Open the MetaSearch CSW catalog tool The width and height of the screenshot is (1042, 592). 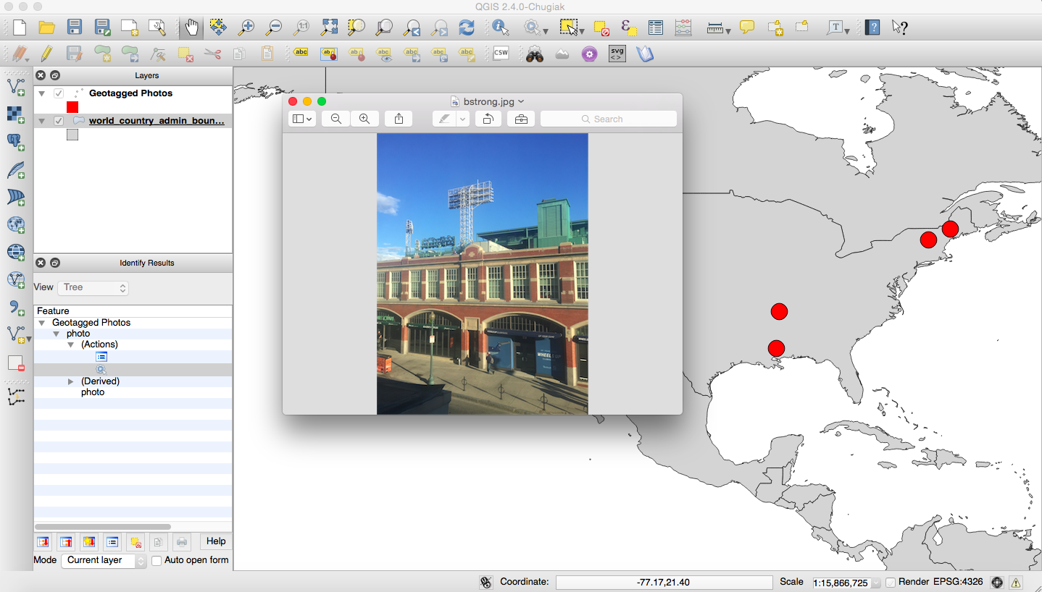pos(501,53)
